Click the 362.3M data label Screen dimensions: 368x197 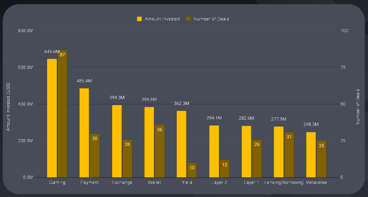point(182,104)
